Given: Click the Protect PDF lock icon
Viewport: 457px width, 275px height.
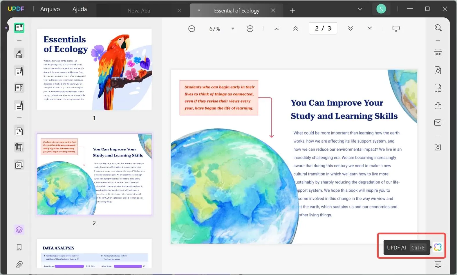Looking at the screenshot, I should tap(438, 88).
